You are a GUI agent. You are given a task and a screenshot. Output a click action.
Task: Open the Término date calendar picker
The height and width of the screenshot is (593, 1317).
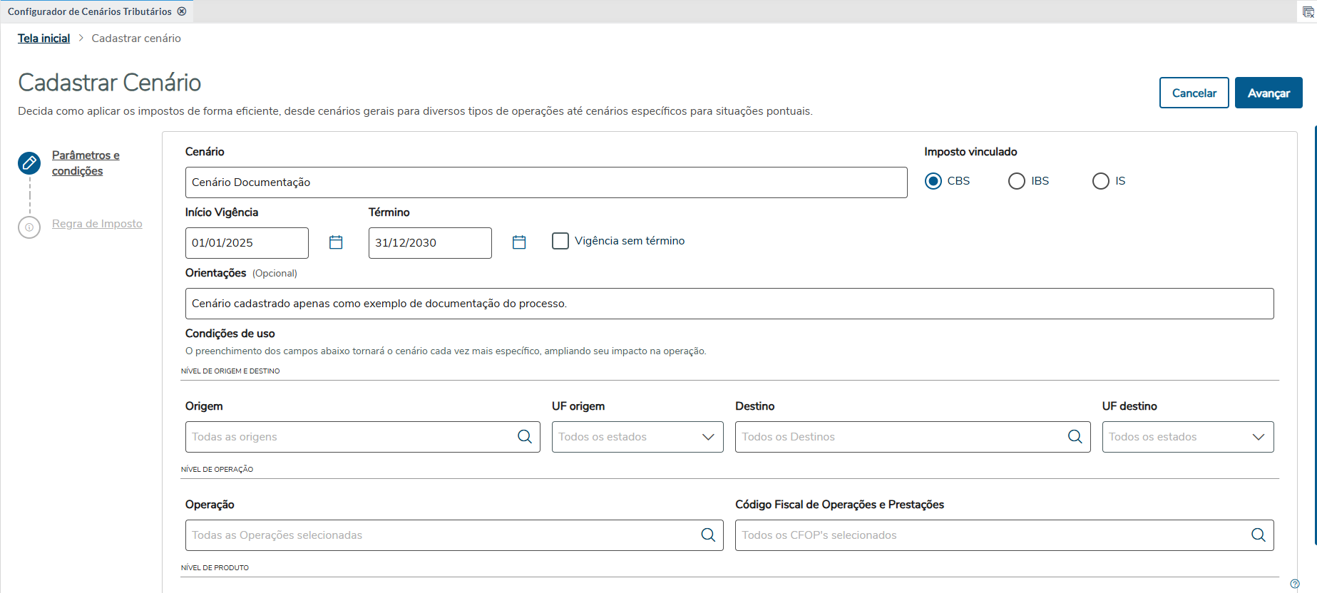[x=519, y=242]
